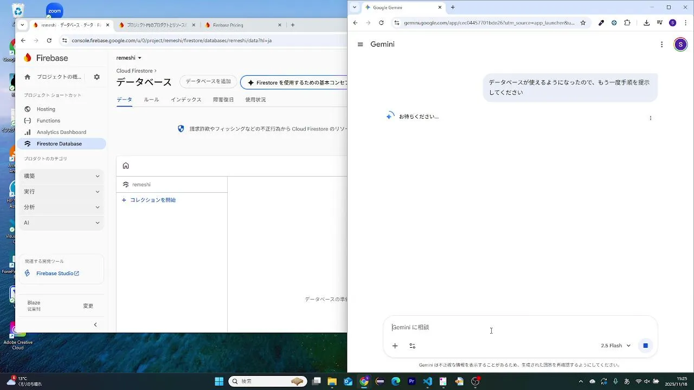The height and width of the screenshot is (390, 694).
Task: Open Gemini's three-dot options menu near the avatar
Action: [661, 44]
